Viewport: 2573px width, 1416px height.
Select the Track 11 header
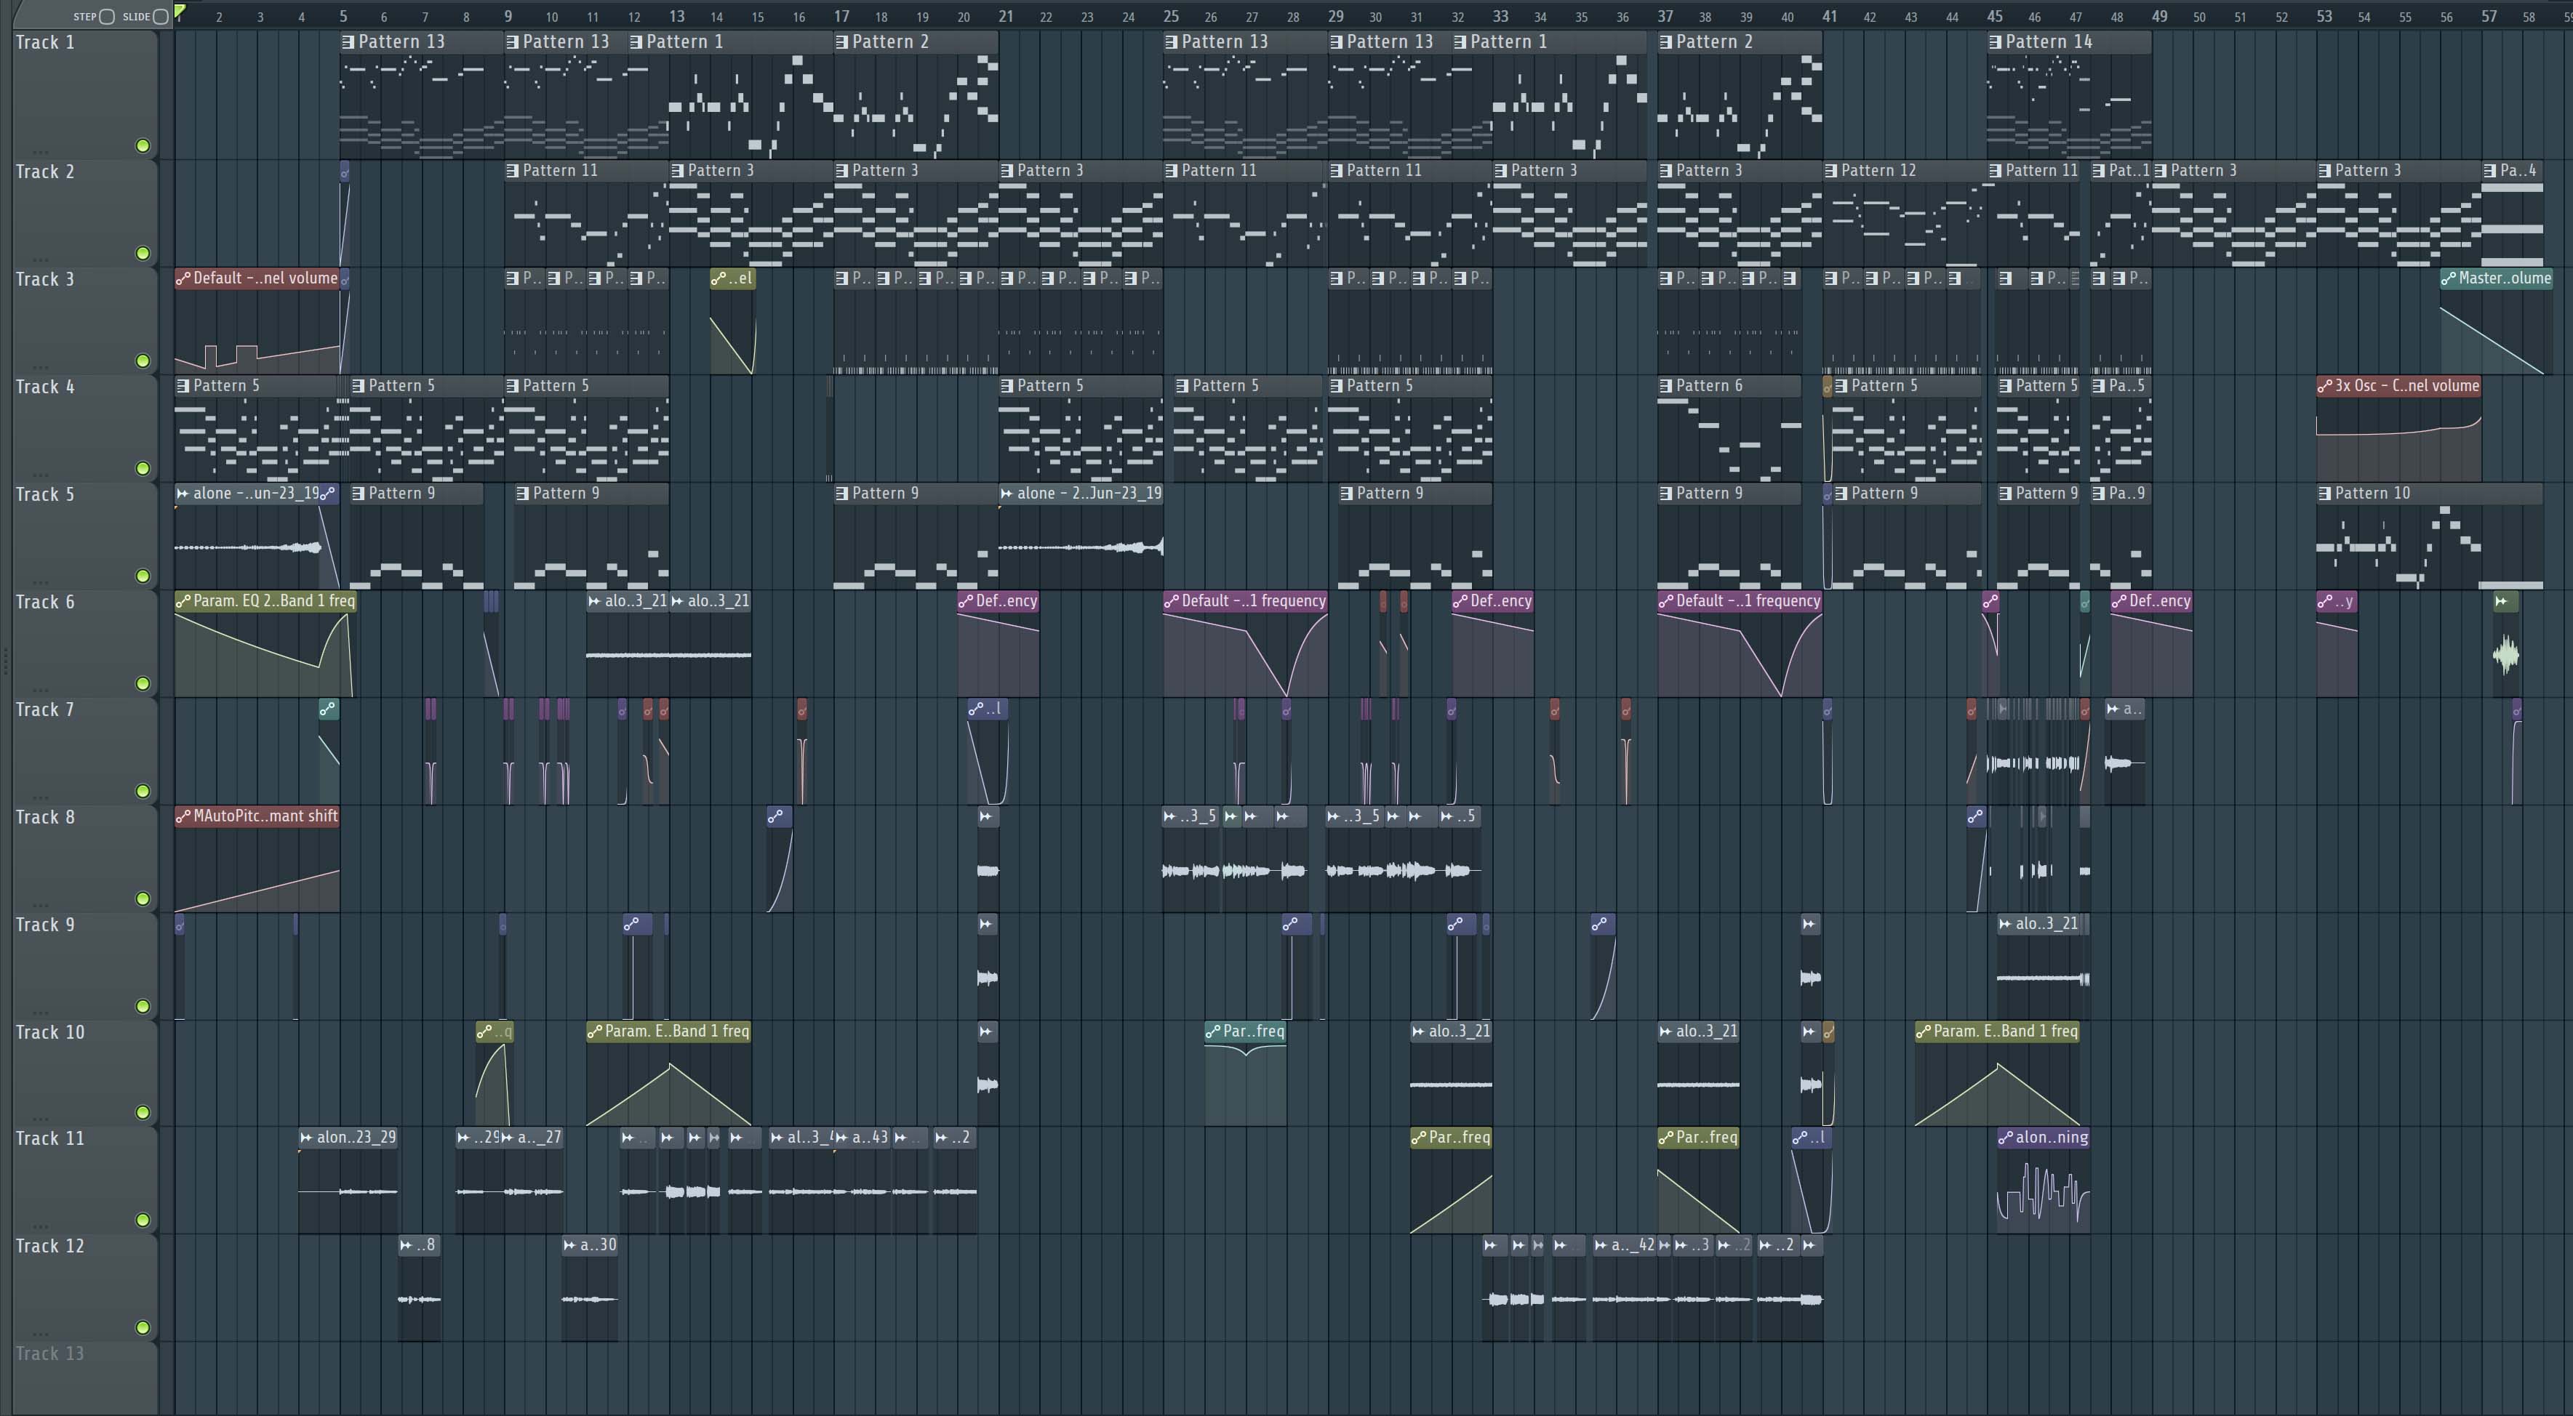click(x=85, y=1179)
